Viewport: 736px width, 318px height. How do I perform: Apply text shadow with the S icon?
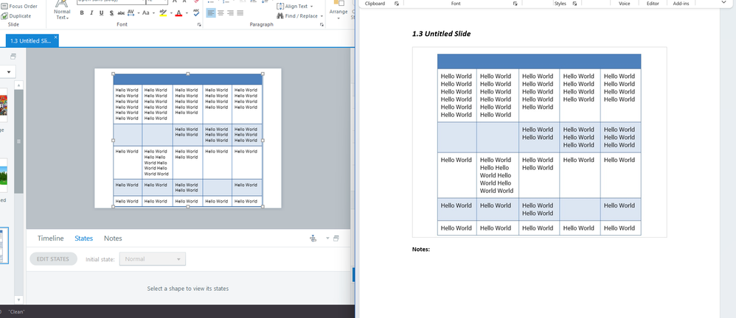click(x=111, y=13)
